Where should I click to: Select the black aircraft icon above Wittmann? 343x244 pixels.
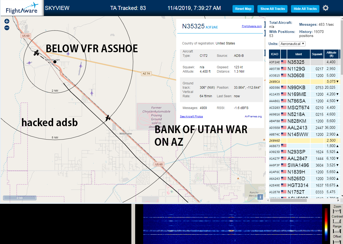click(x=108, y=118)
